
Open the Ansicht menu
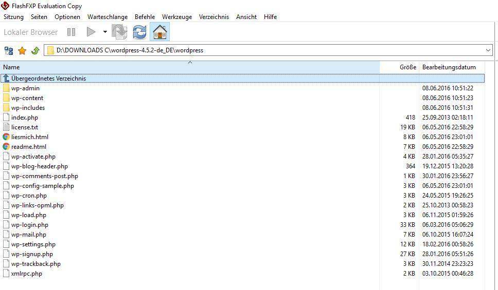[246, 17]
